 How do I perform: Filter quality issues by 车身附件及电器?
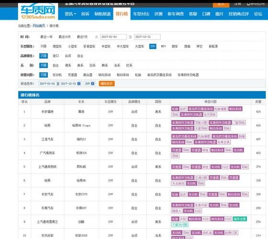(188, 75)
